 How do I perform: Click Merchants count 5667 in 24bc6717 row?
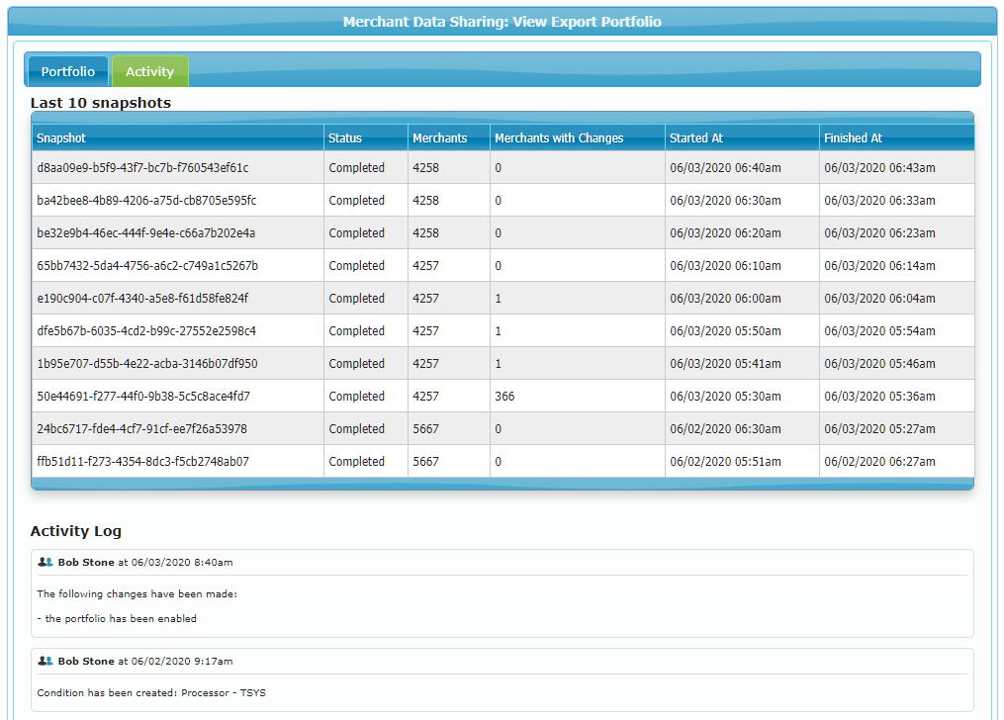click(425, 429)
